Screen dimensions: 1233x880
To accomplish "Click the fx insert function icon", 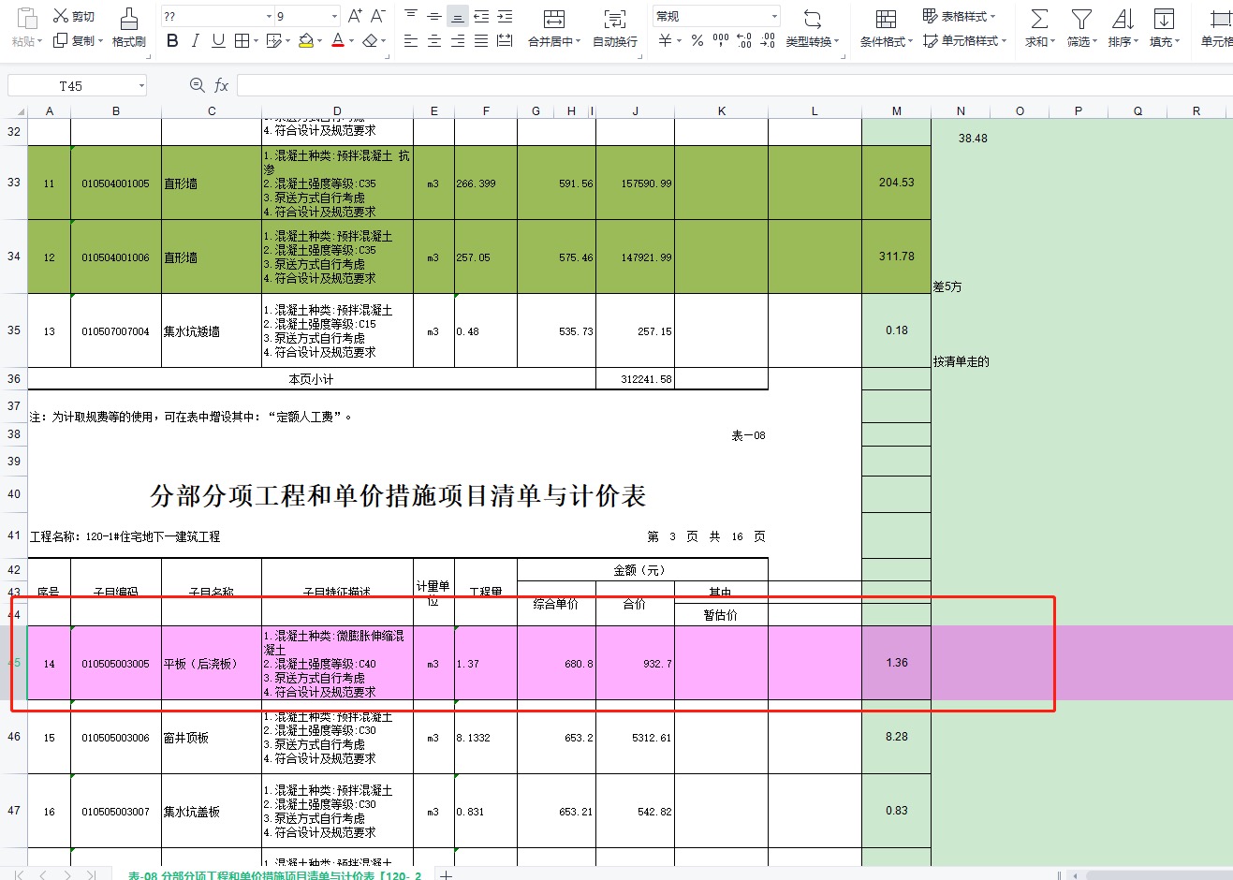I will [x=221, y=85].
